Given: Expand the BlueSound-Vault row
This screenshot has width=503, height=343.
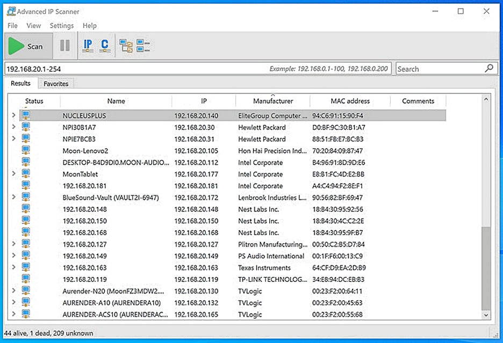Looking at the screenshot, I should (13, 197).
